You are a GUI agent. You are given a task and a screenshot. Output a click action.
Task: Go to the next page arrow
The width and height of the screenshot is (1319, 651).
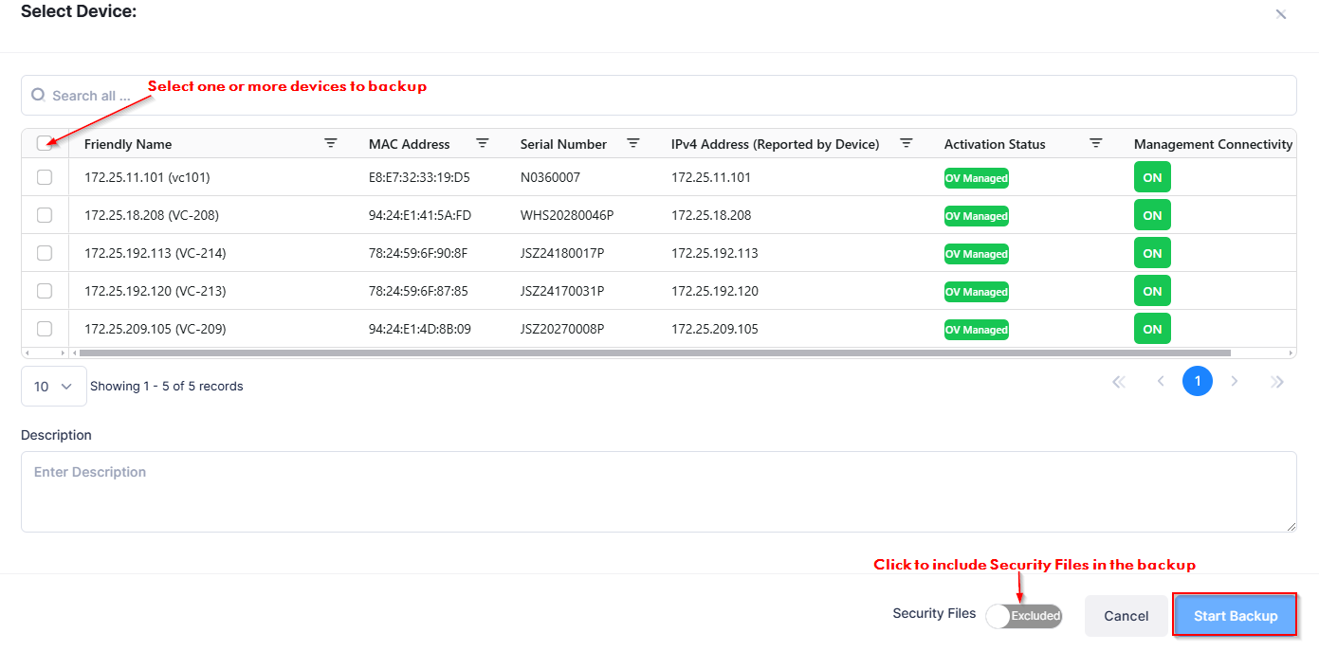1235,382
